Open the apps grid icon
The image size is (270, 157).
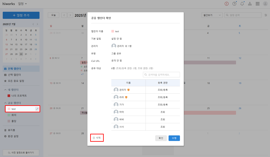(257, 4)
